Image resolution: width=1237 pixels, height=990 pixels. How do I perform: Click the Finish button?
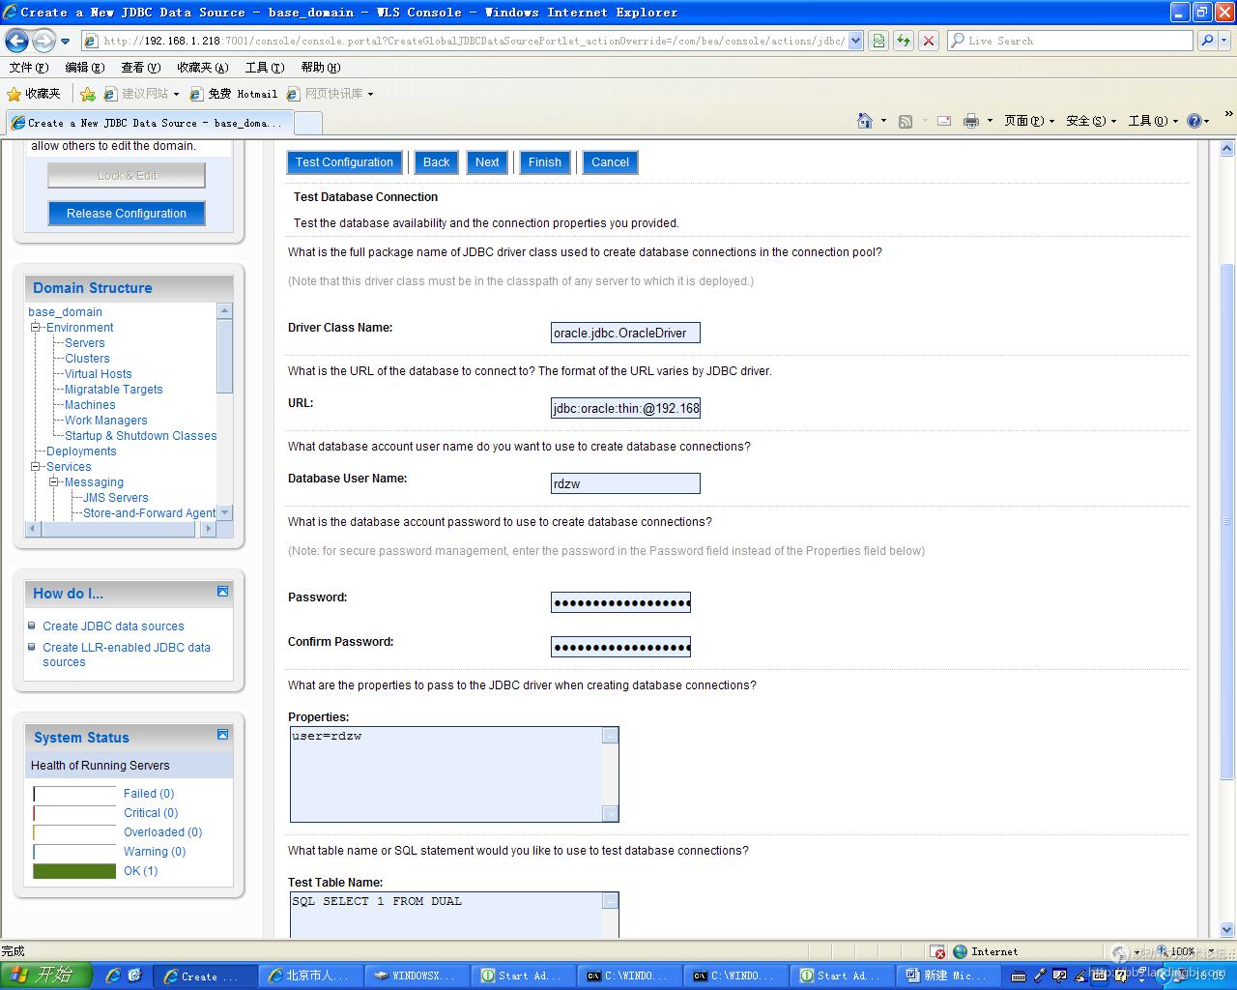pos(544,162)
